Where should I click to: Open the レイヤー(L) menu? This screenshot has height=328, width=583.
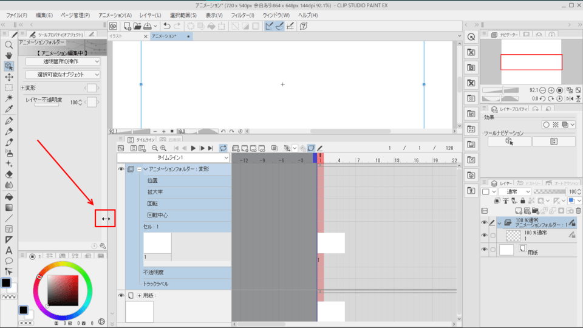150,15
